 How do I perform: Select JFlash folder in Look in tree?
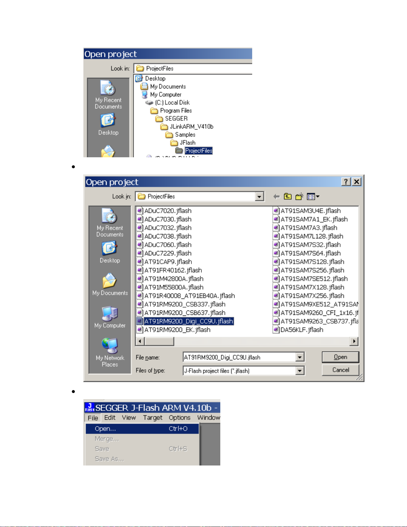point(183,143)
